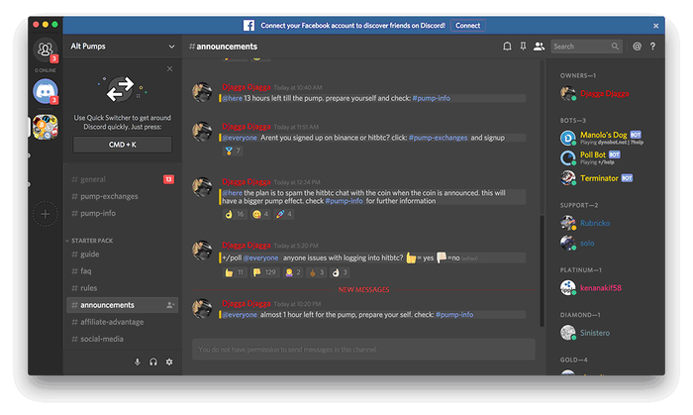Click the smiley reaction with 4
Screen dimensions: 693x415
pos(260,214)
